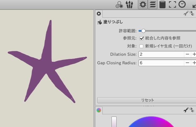Toggle the tool options gear button

pyautogui.click(x=143, y=5)
